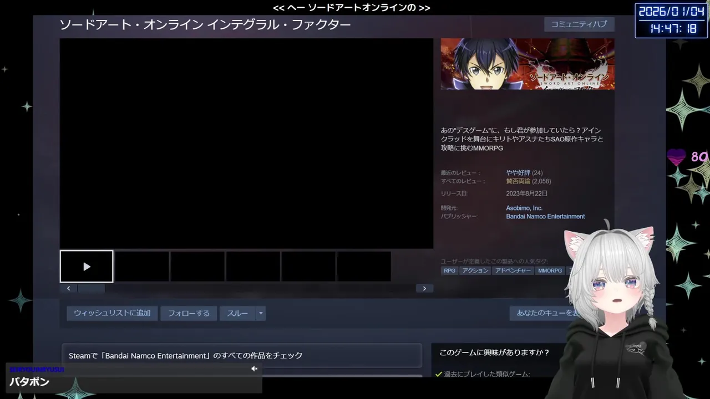This screenshot has width=710, height=399.
Task: Click the left arrow of thumbnail strip
Action: click(68, 288)
